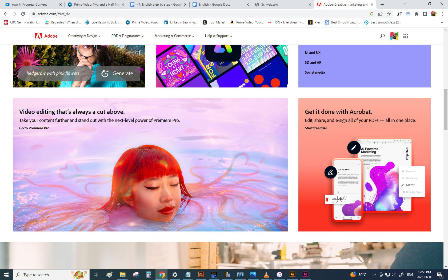This screenshot has width=448, height=280.
Task: Expand the Help & Support menu
Action: 218,36
